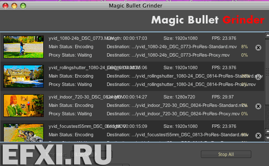Click the scrollbar up arrow near list bottom
The height and width of the screenshot is (166, 269).
267,132
